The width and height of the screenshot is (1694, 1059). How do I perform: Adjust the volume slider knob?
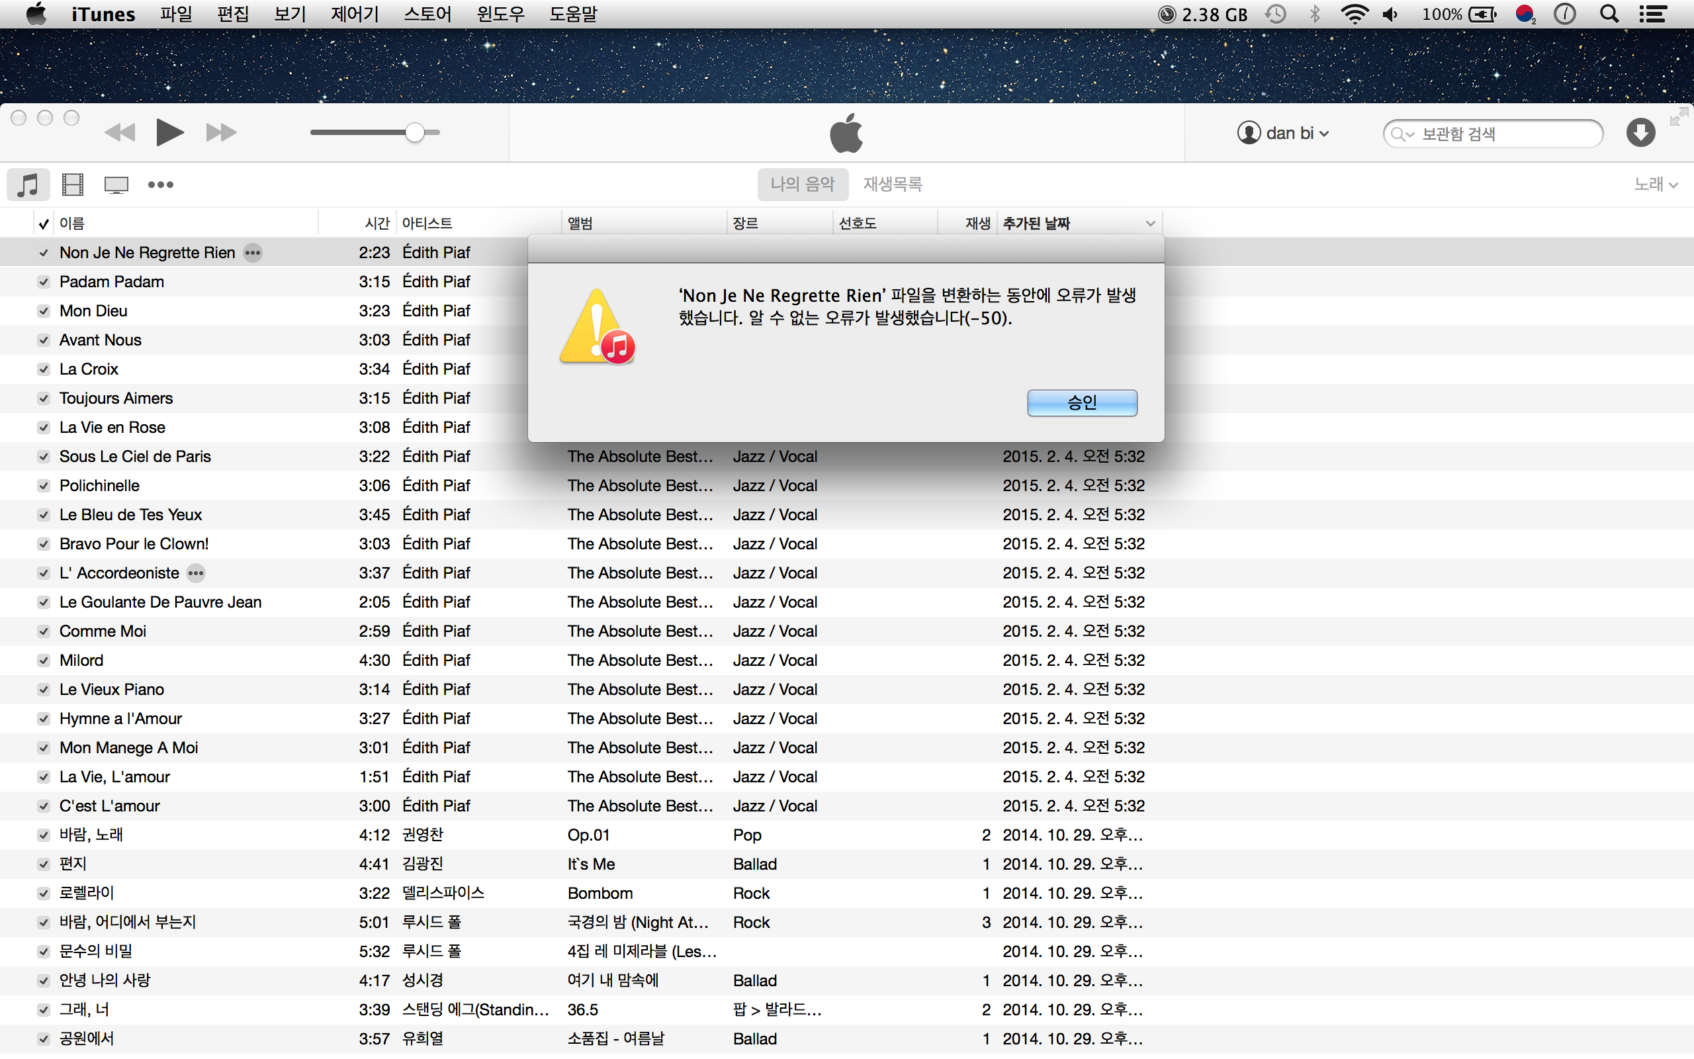(x=415, y=132)
